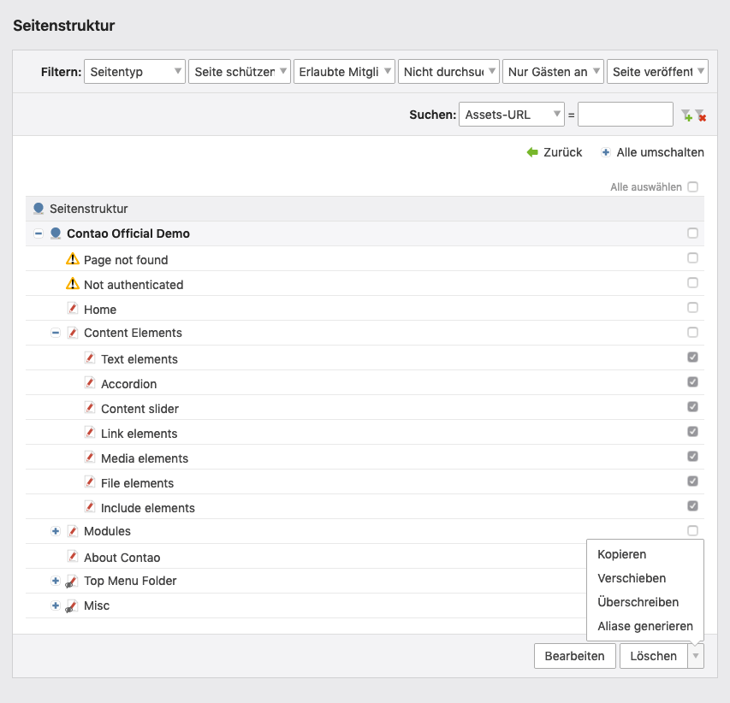Click the Seitenstruktur root globe icon

pyautogui.click(x=39, y=209)
